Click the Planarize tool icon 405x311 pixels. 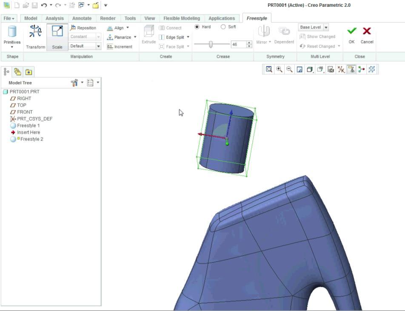tap(110, 37)
